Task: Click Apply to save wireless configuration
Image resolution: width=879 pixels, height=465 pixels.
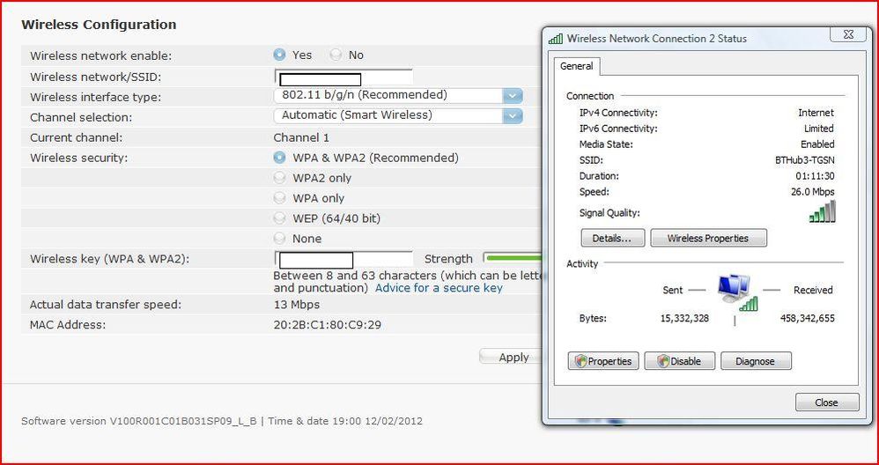Action: pos(510,357)
